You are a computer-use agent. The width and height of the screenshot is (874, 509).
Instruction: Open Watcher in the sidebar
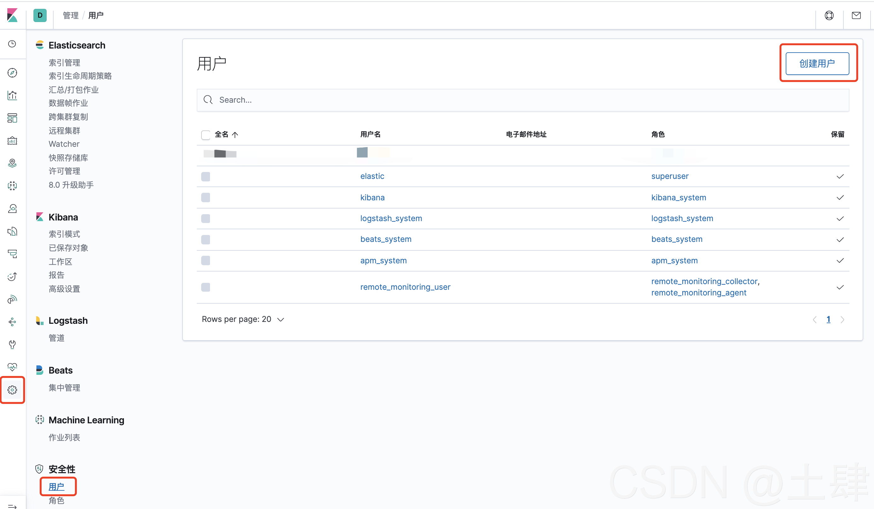pyautogui.click(x=64, y=144)
